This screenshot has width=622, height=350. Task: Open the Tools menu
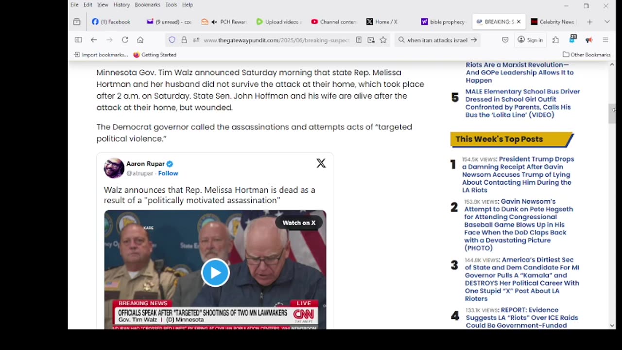pos(171,5)
